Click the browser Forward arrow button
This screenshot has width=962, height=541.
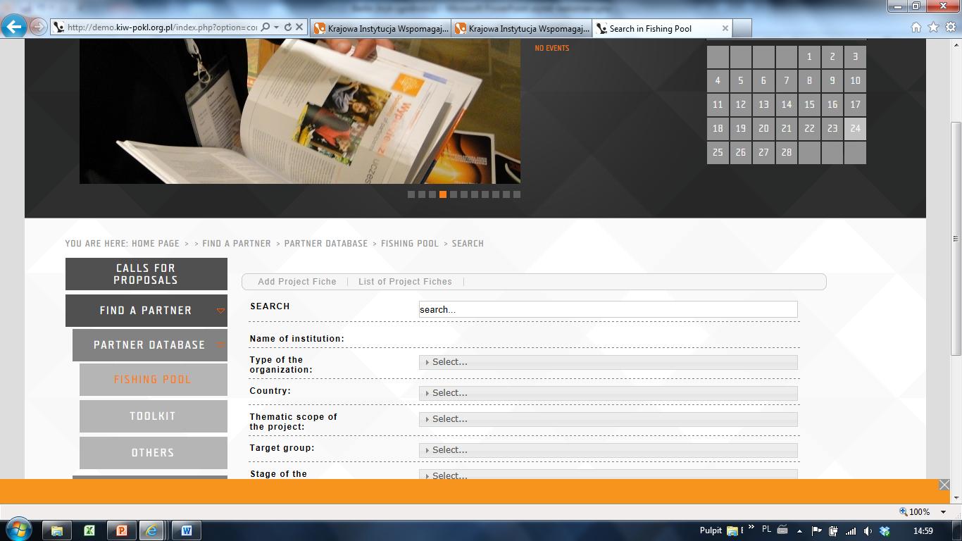[x=38, y=27]
